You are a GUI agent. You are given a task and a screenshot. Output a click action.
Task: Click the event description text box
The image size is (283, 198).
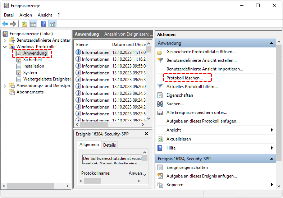tap(112, 160)
